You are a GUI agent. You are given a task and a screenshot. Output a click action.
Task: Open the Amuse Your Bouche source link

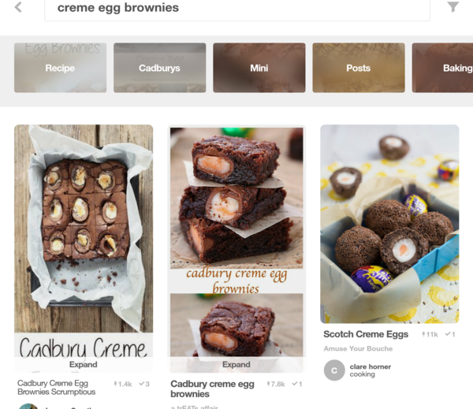[358, 348]
